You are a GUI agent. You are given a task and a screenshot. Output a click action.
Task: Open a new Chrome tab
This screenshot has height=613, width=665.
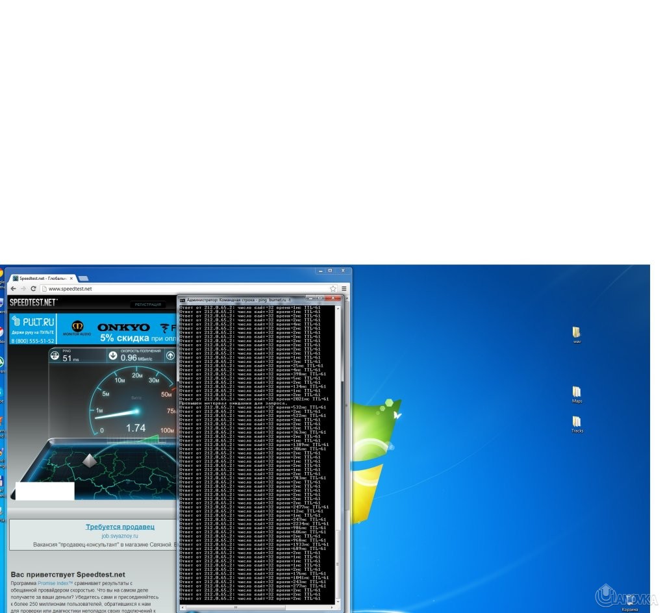click(84, 279)
